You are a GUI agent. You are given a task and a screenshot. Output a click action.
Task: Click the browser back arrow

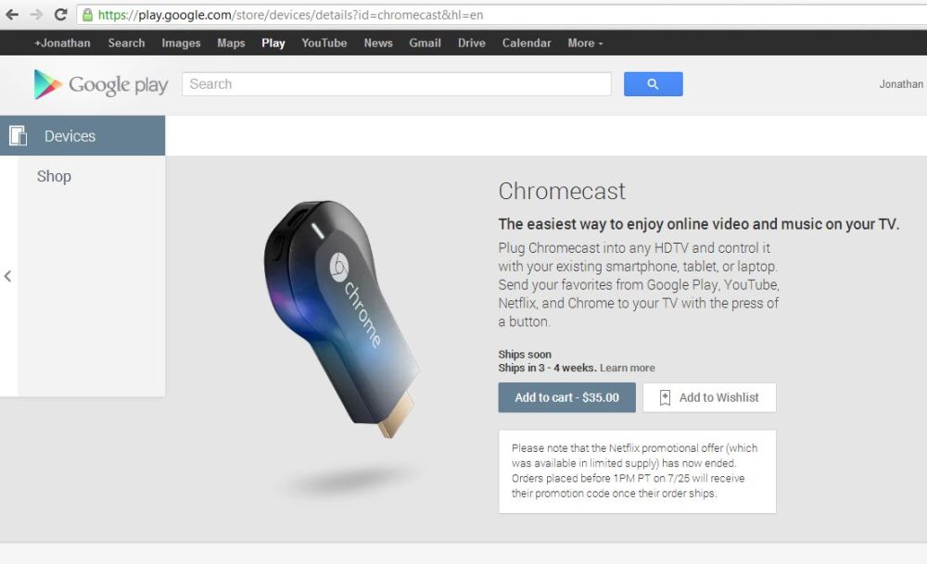click(12, 15)
